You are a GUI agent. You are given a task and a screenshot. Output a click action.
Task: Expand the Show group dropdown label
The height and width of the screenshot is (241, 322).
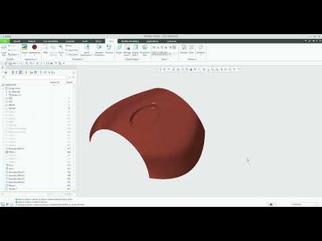(164, 59)
